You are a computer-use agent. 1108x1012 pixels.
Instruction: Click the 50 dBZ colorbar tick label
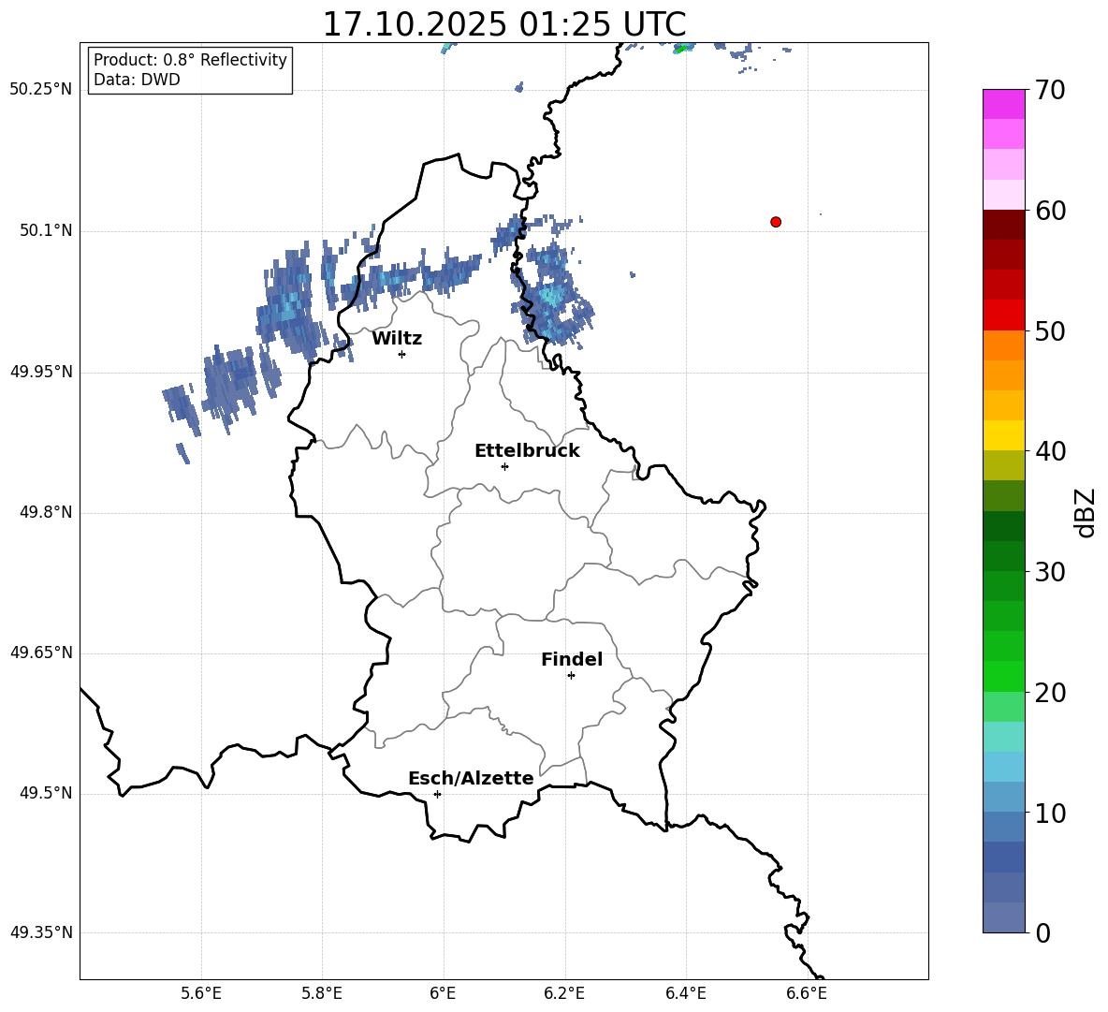click(1050, 331)
